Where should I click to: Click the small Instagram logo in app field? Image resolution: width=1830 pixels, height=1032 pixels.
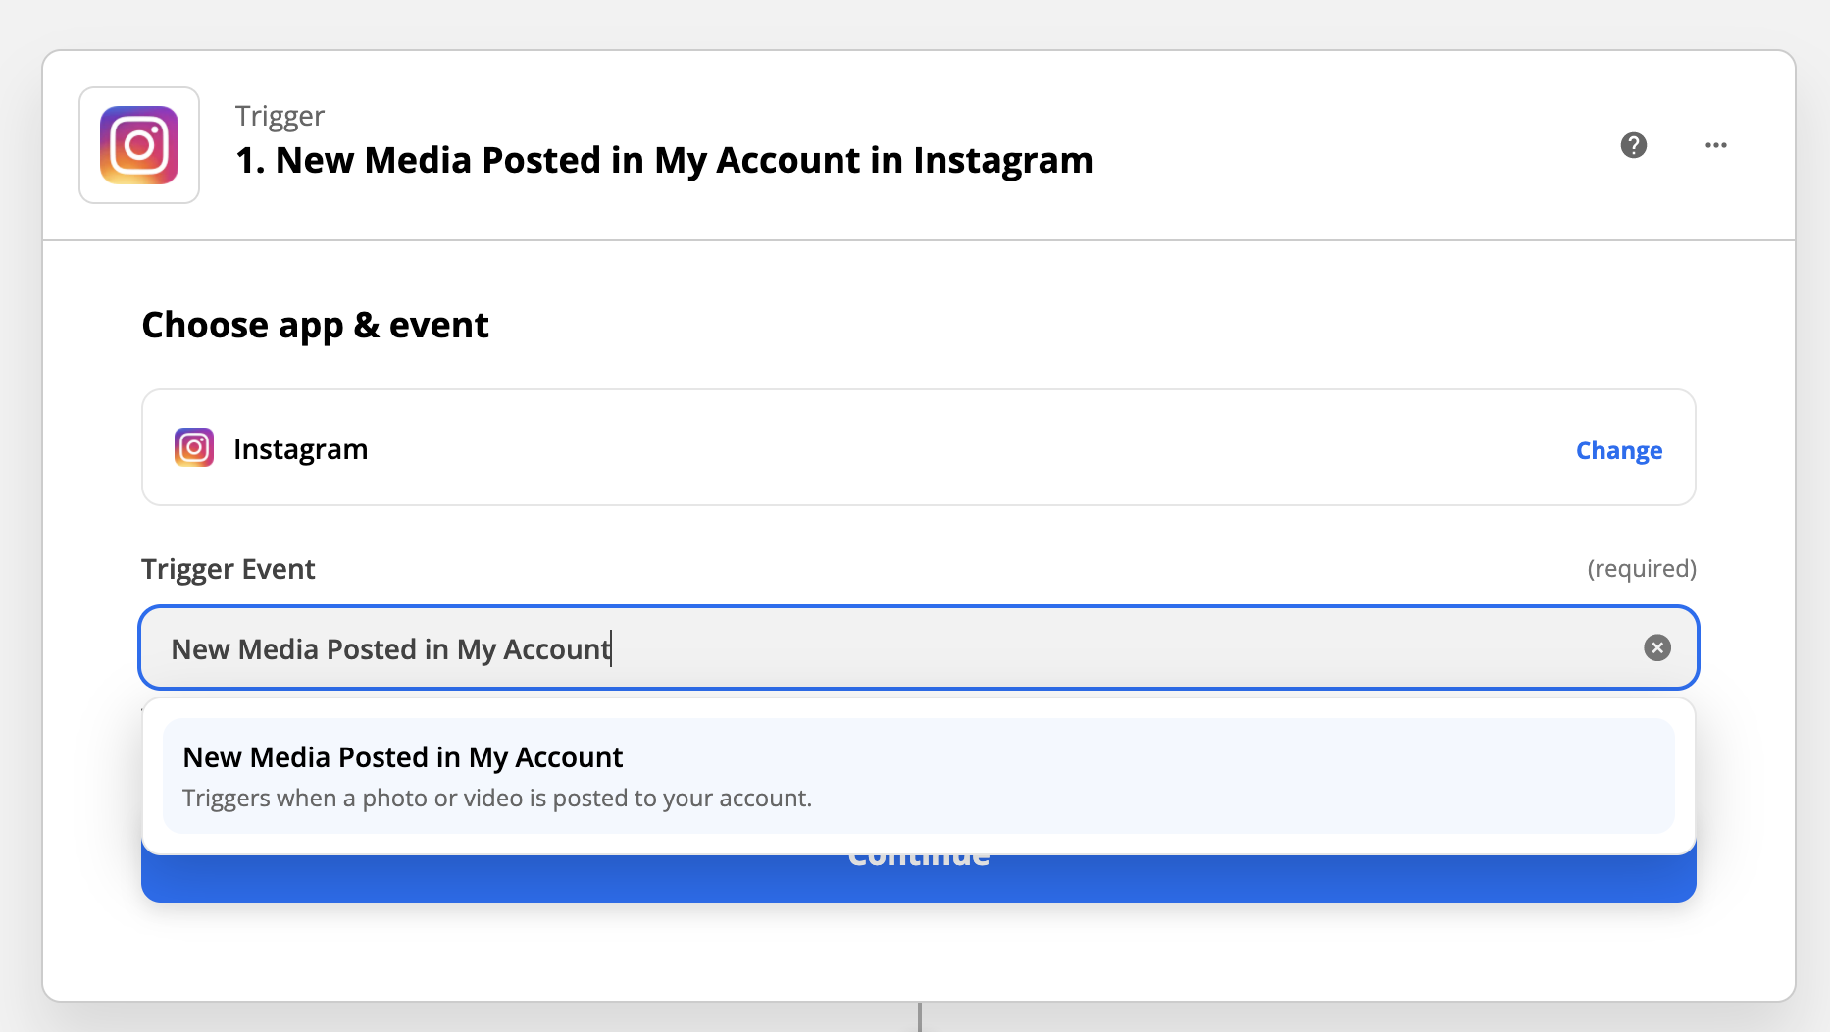point(194,448)
